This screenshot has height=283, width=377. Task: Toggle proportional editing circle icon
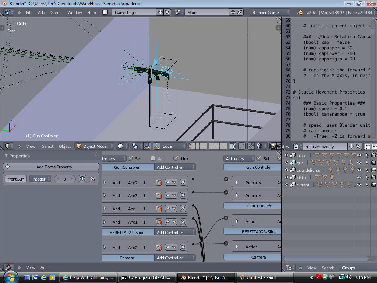pos(242,146)
